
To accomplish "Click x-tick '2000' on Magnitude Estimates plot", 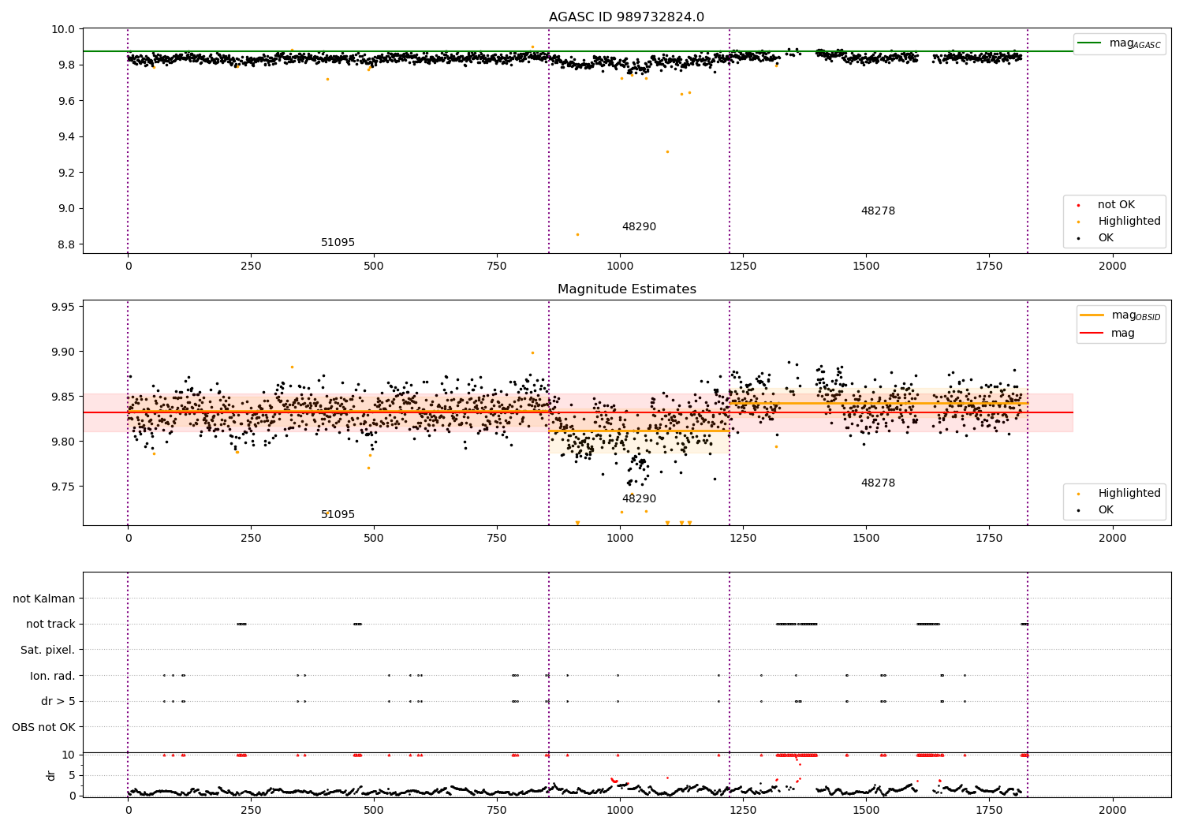I will 1113,538.
